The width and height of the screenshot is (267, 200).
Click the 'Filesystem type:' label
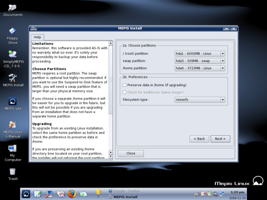tap(136, 100)
